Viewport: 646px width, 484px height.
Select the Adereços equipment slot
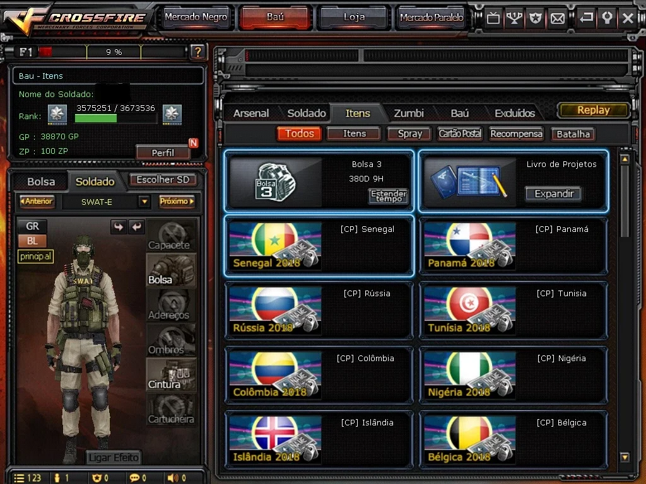(x=171, y=305)
